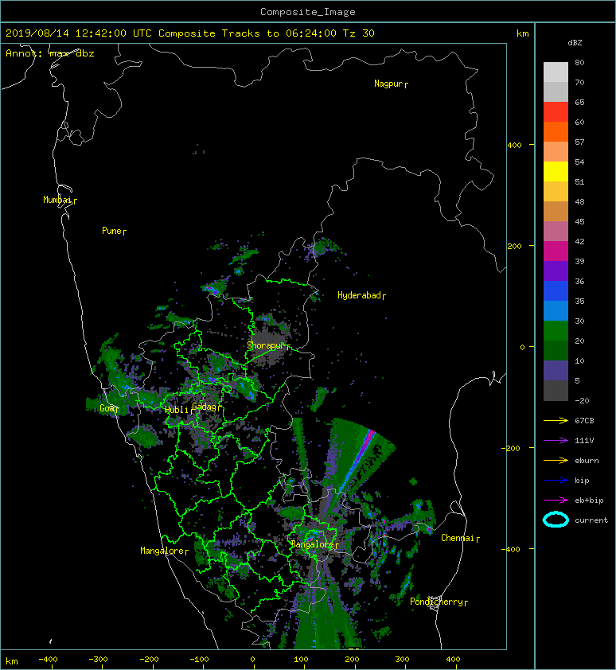This screenshot has width=616, height=670.
Task: Click the blue bip arrow legend icon
Action: (x=556, y=481)
